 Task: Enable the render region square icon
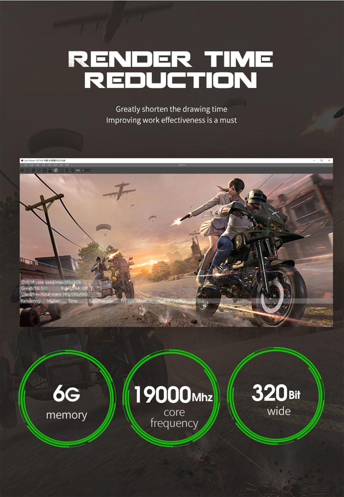61,170
